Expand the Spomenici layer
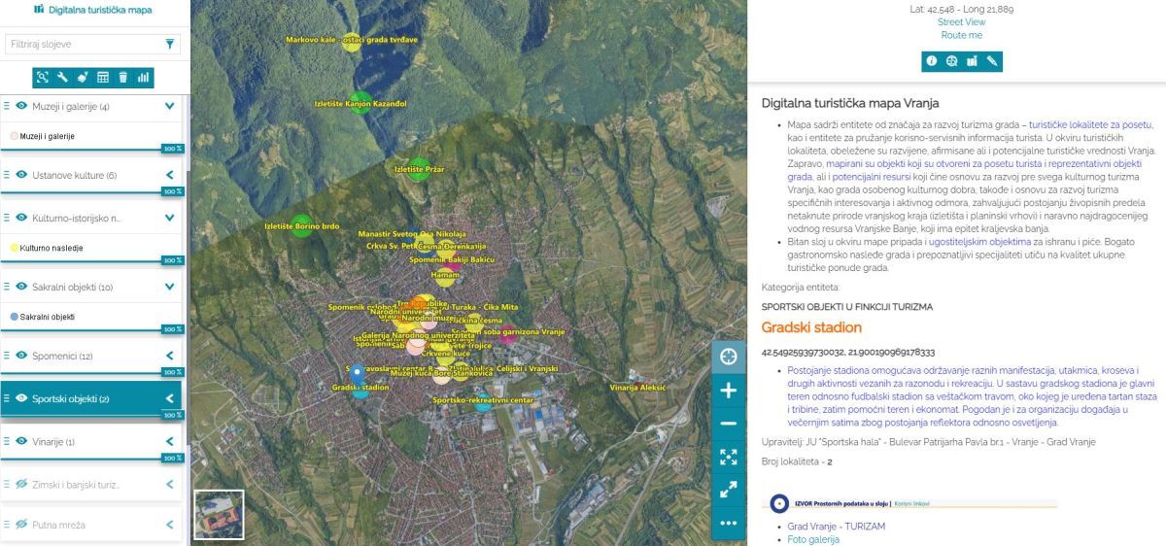Screen dimensions: 1166x546 [x=169, y=357]
